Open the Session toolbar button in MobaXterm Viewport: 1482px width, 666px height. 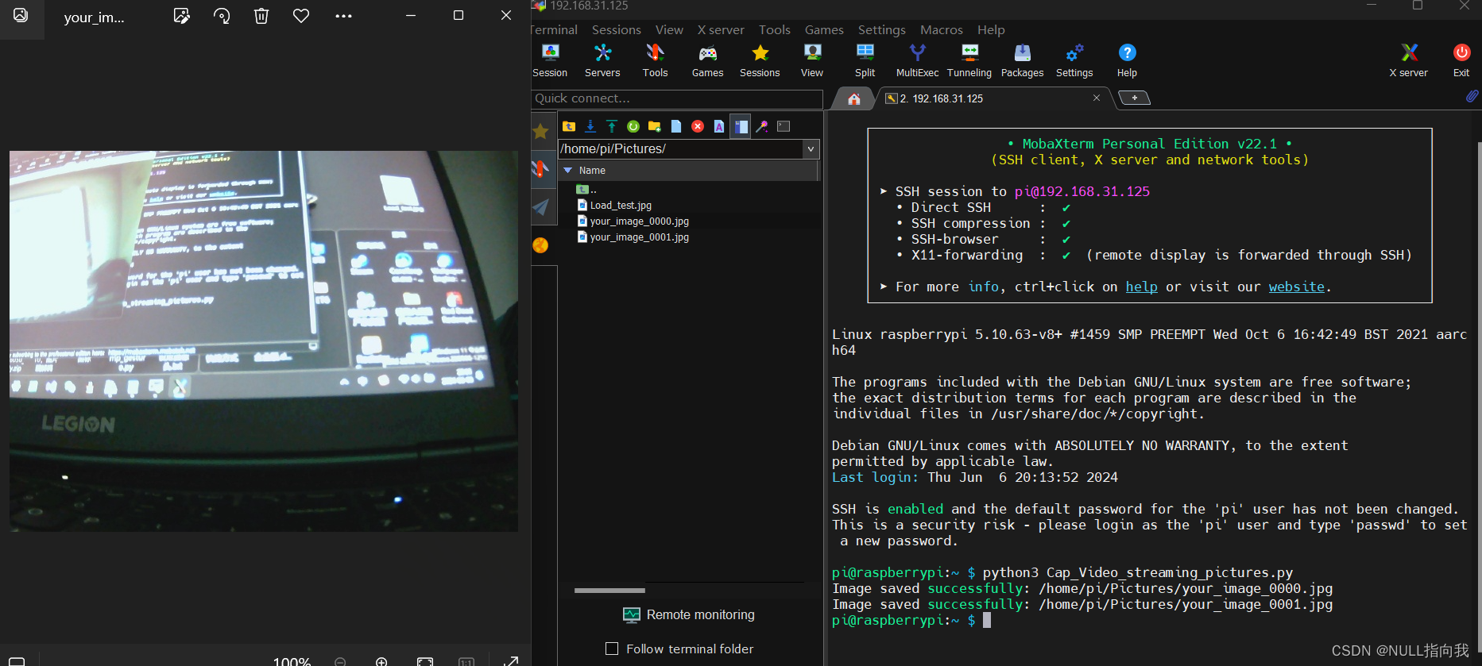550,61
